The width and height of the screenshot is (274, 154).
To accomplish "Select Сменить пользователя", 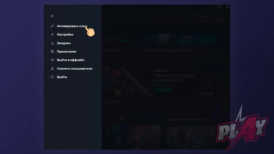I will (x=74, y=68).
